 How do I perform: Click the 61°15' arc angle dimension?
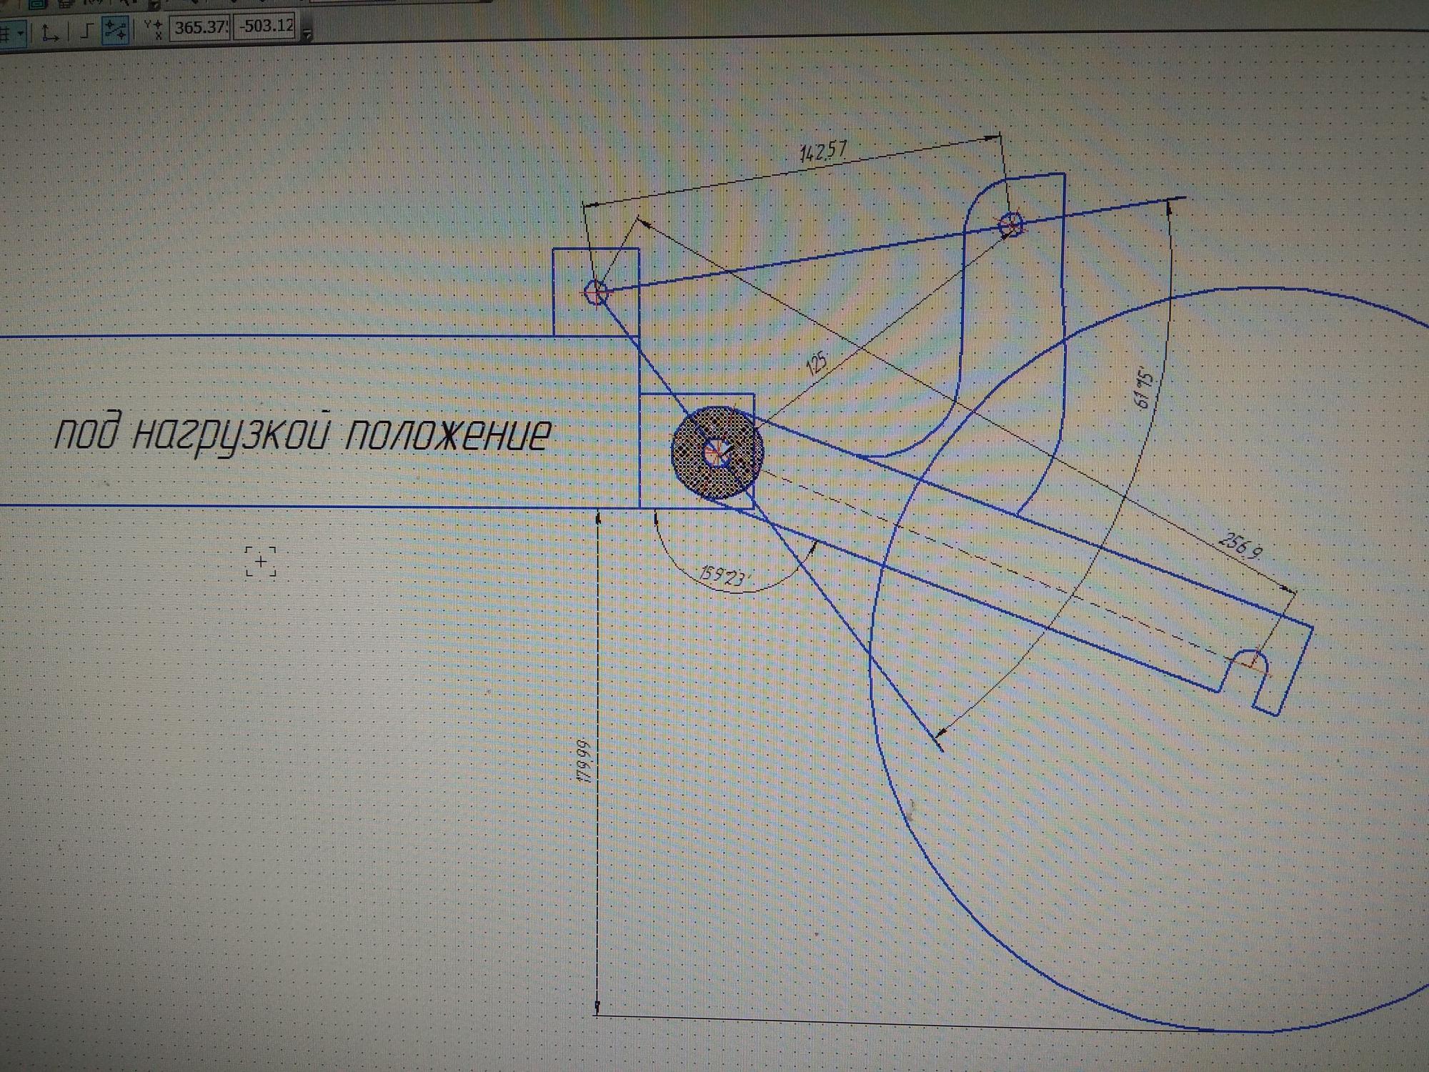point(1144,388)
